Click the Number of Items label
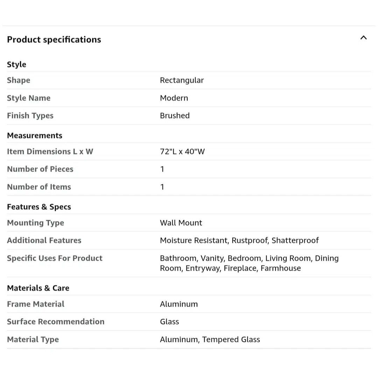 coord(39,187)
